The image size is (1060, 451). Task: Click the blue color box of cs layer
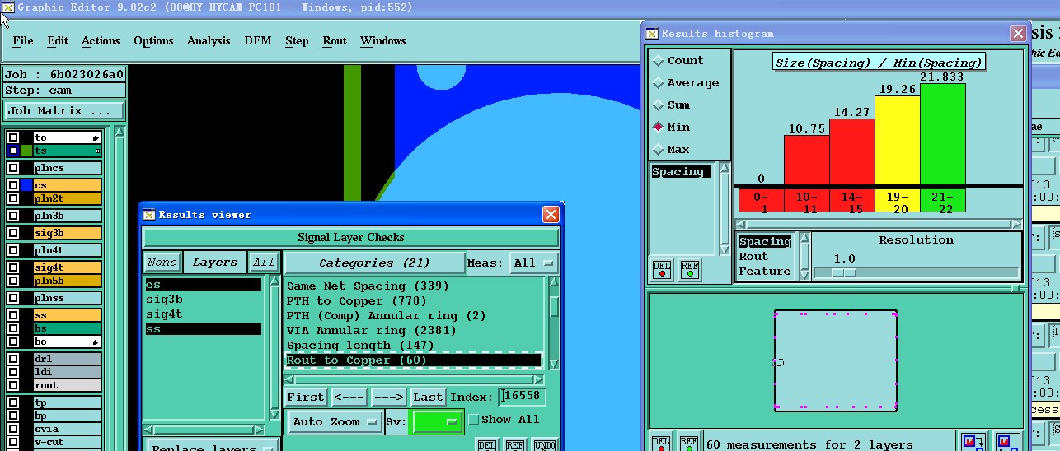point(26,186)
